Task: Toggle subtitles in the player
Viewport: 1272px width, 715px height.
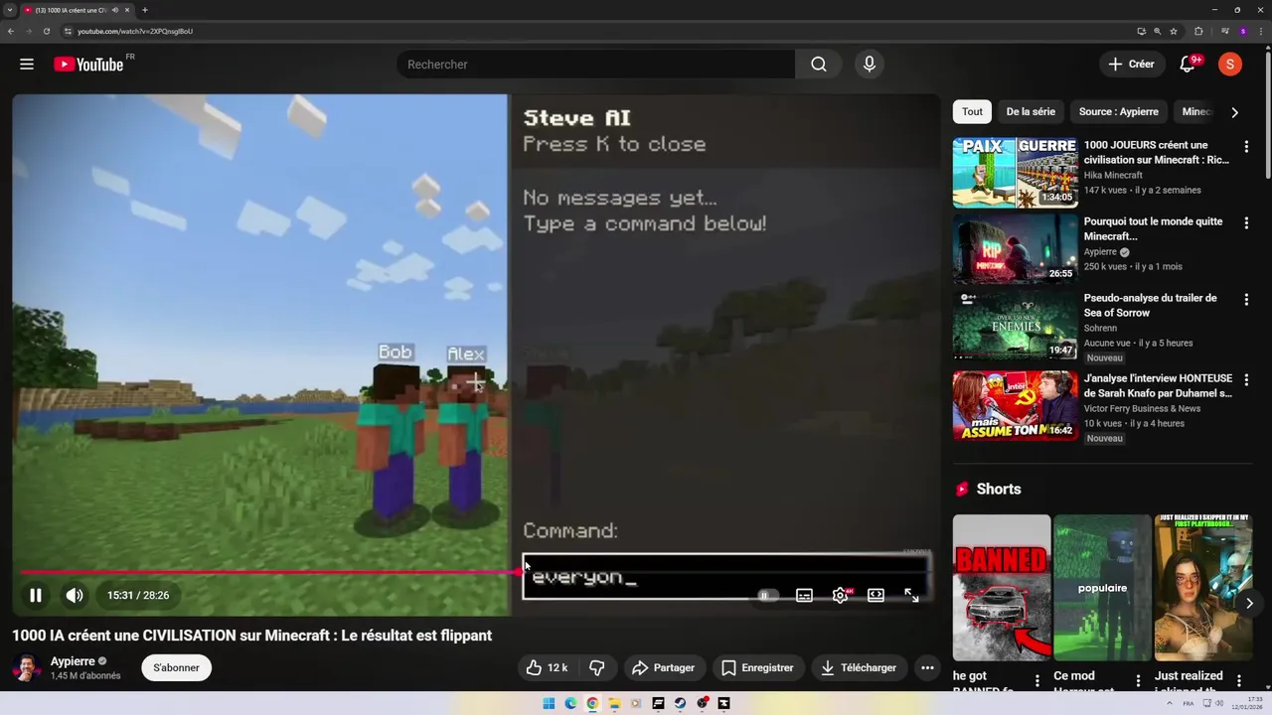Action: point(804,595)
